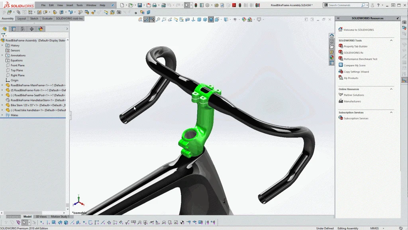
Task: Open the PropertyManager tab icon
Action: pos(14,29)
